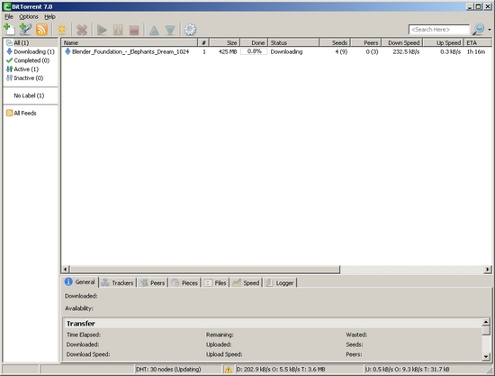Click the Add Torrent from URL icon
Screen dimensions: 495x376
[x=25, y=30]
